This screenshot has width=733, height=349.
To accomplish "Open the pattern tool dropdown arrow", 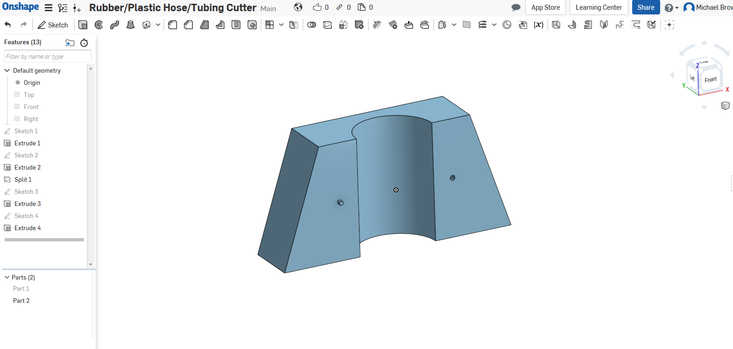I will (x=282, y=25).
